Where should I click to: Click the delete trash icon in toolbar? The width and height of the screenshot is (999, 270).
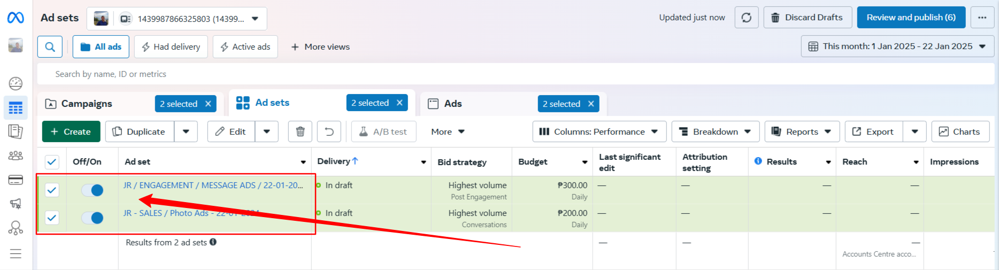point(300,132)
